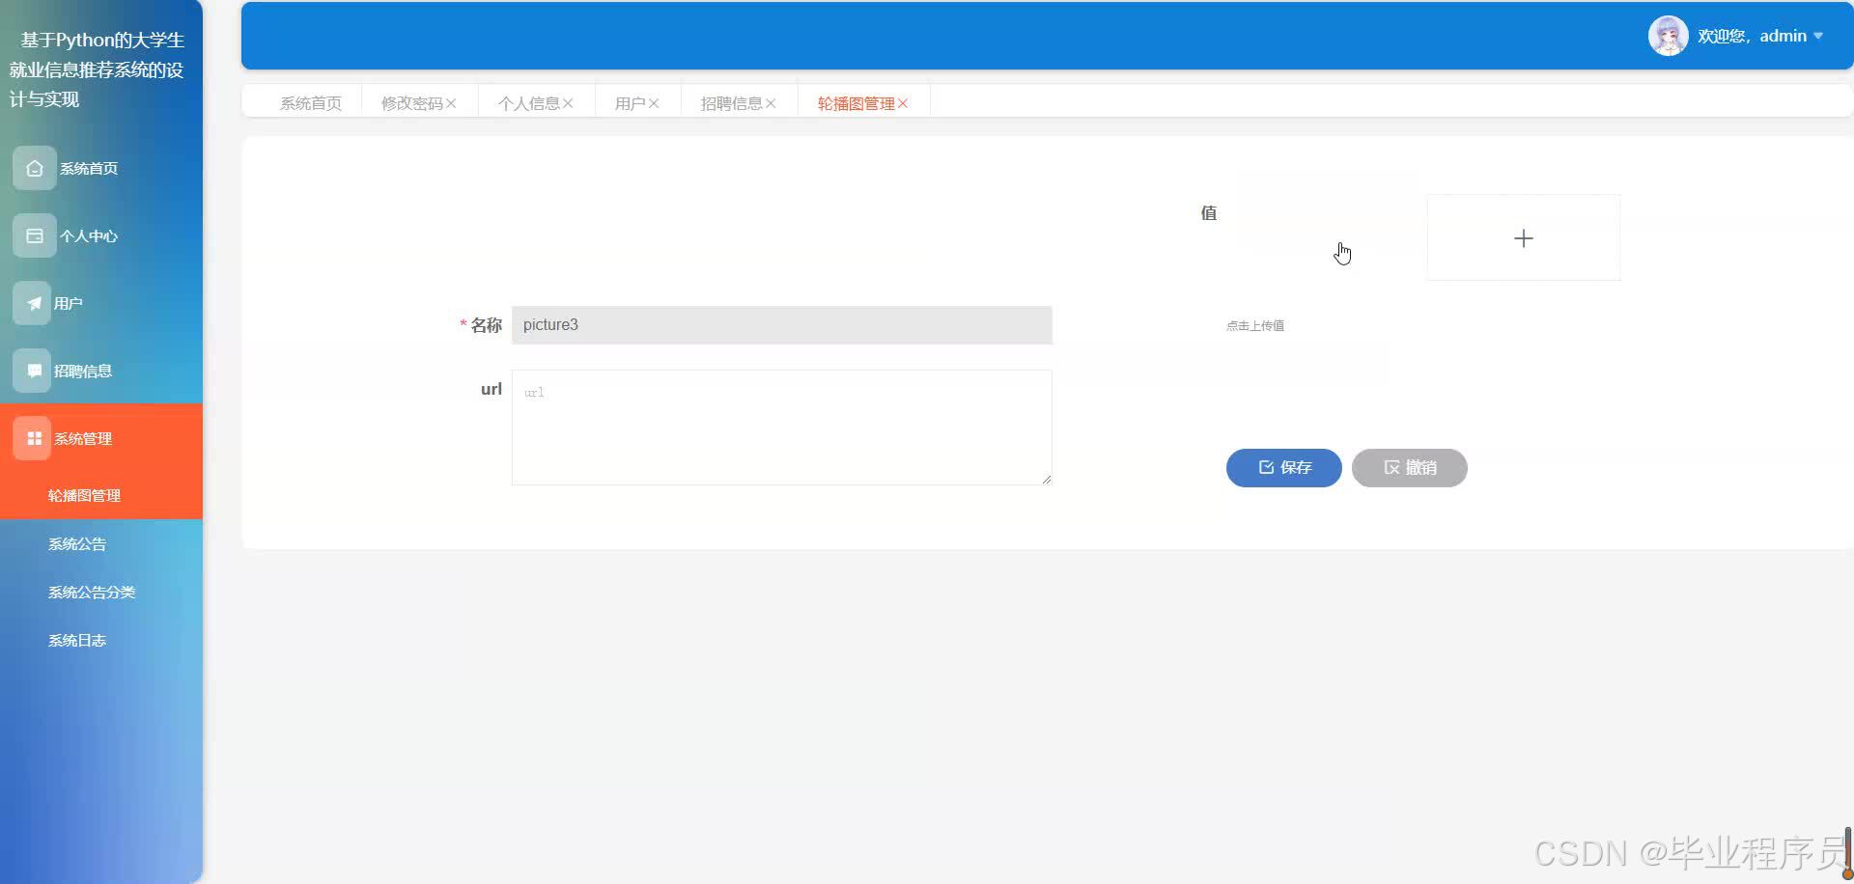The width and height of the screenshot is (1854, 884).
Task: Click the url text area
Action: pyautogui.click(x=782, y=428)
